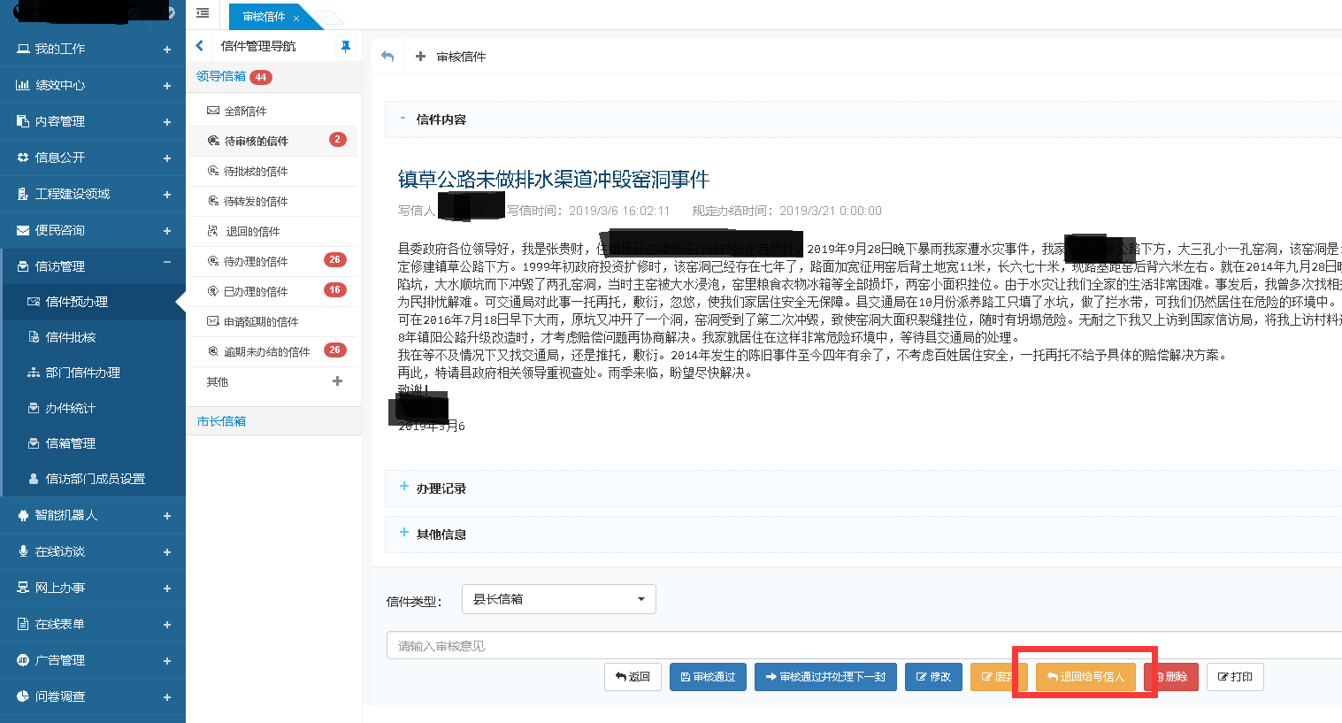Open 逾期未办结的信件 list
This screenshot has height=723, width=1342.
click(266, 351)
